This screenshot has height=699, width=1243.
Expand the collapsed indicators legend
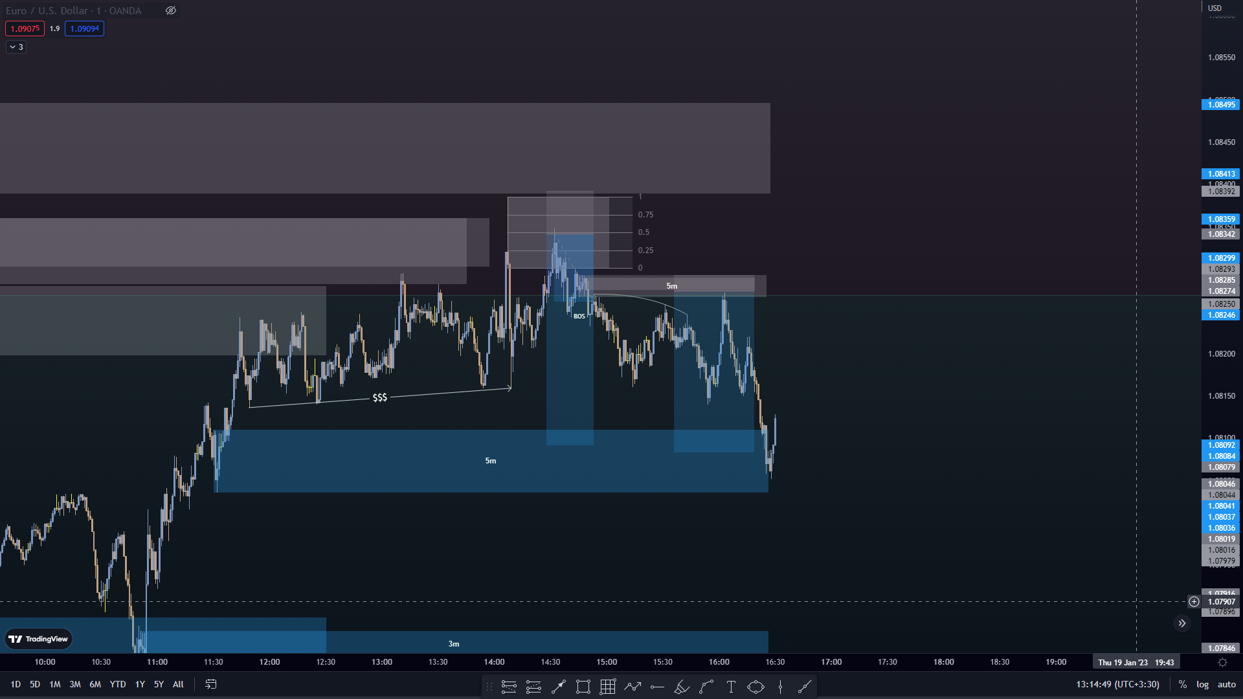pos(16,47)
